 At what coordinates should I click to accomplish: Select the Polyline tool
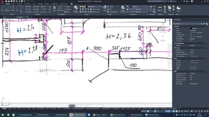[x=7, y=8]
